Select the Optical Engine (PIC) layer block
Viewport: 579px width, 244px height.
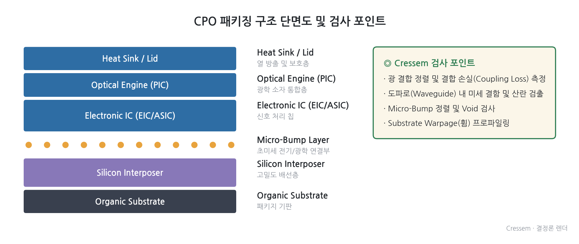tap(130, 85)
